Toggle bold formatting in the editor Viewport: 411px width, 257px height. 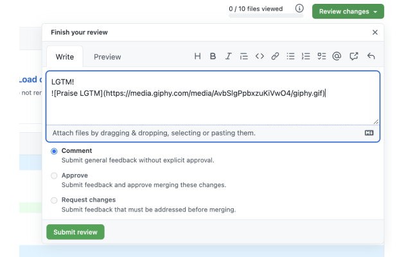pos(213,57)
